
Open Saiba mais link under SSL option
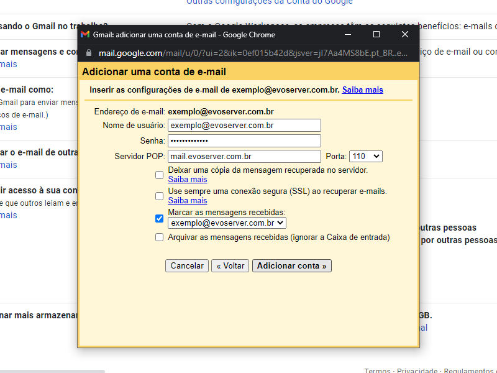point(188,200)
